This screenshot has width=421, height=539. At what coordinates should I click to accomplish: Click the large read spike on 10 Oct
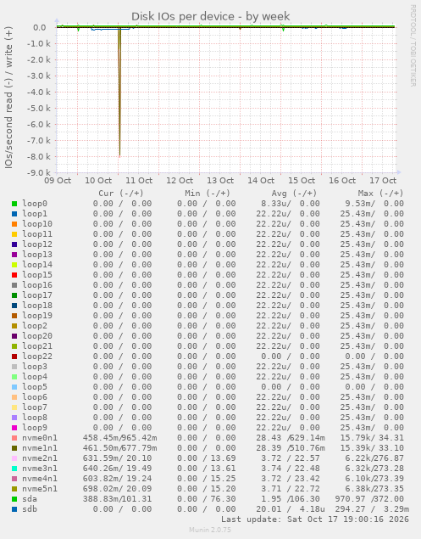pyautogui.click(x=119, y=93)
